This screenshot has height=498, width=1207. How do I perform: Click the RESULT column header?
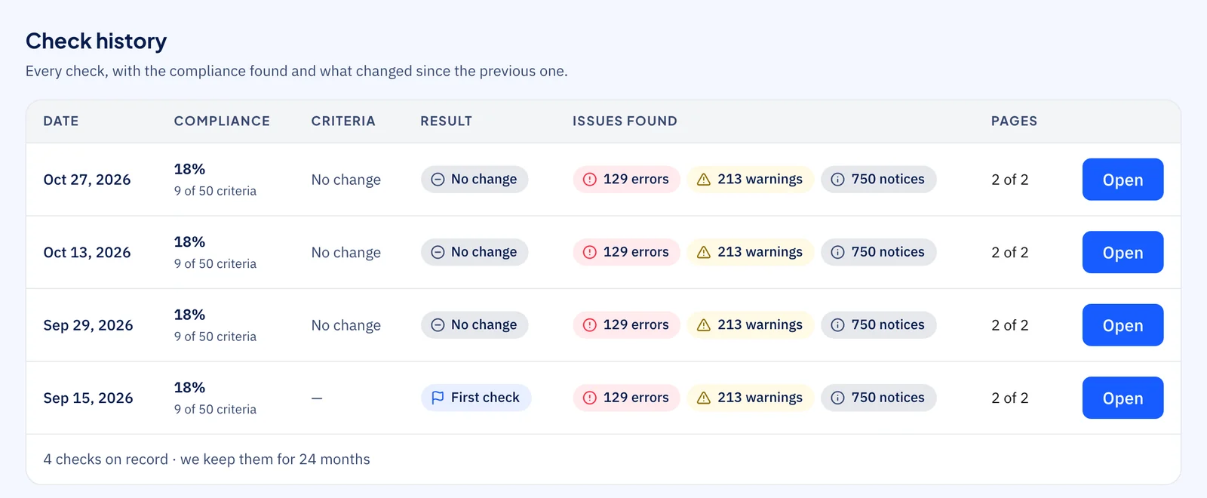click(x=446, y=121)
